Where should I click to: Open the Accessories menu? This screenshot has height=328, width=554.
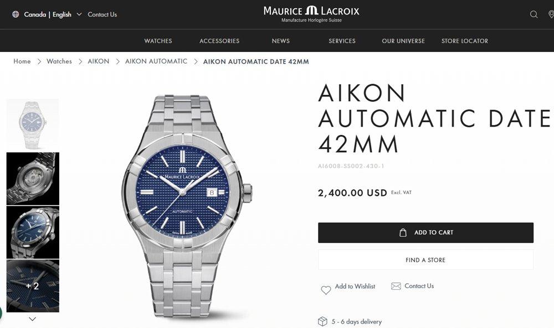pyautogui.click(x=219, y=41)
